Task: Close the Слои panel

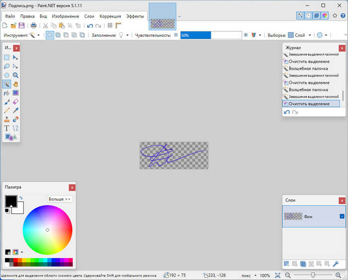Action: (x=342, y=200)
